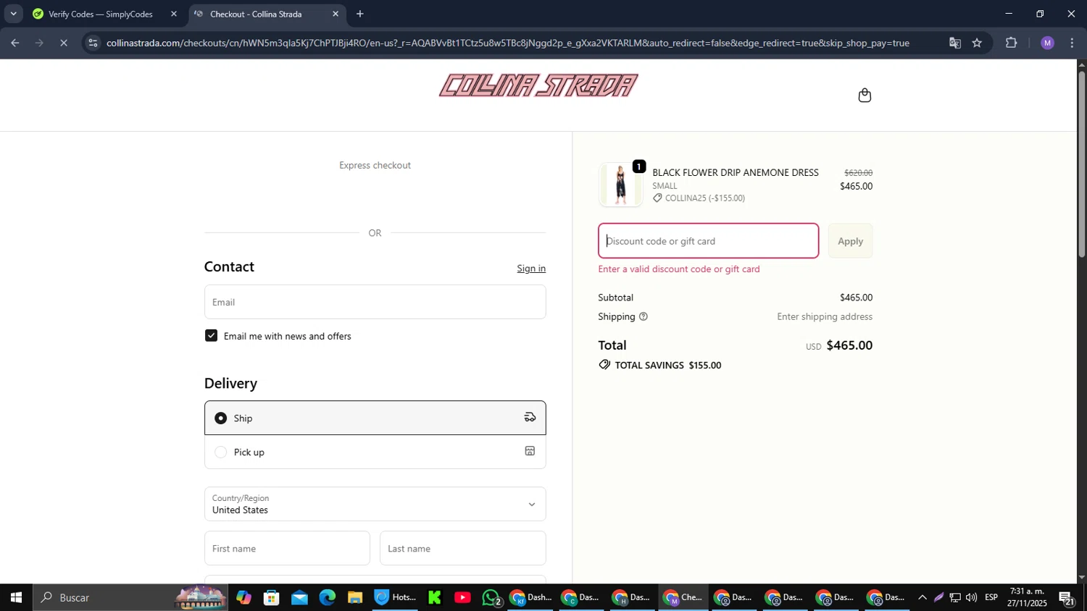Open the browser extensions puzzle icon

(x=1011, y=43)
